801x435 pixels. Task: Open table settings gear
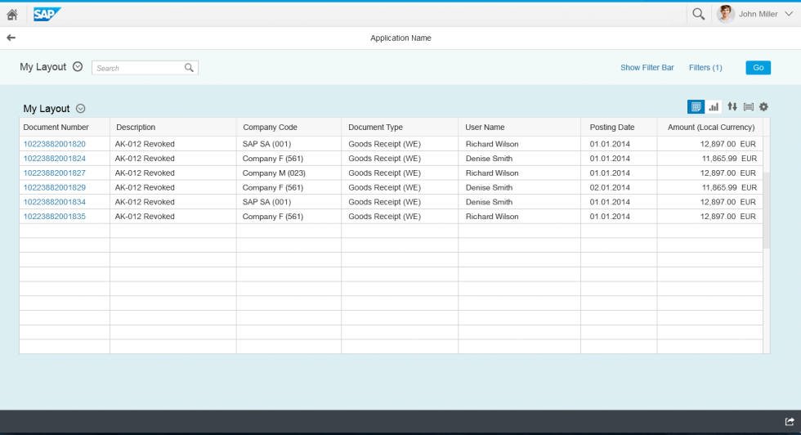coord(763,107)
